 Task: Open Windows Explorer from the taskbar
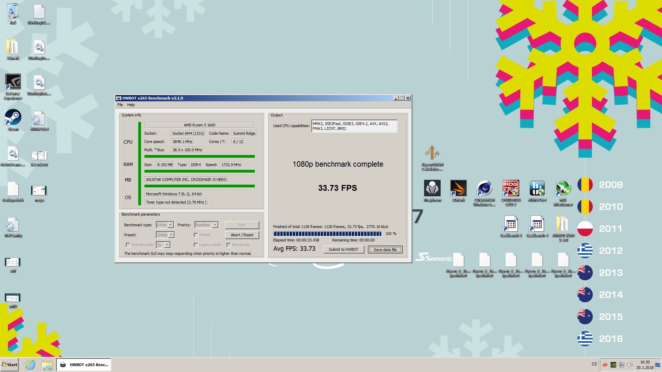(x=47, y=364)
